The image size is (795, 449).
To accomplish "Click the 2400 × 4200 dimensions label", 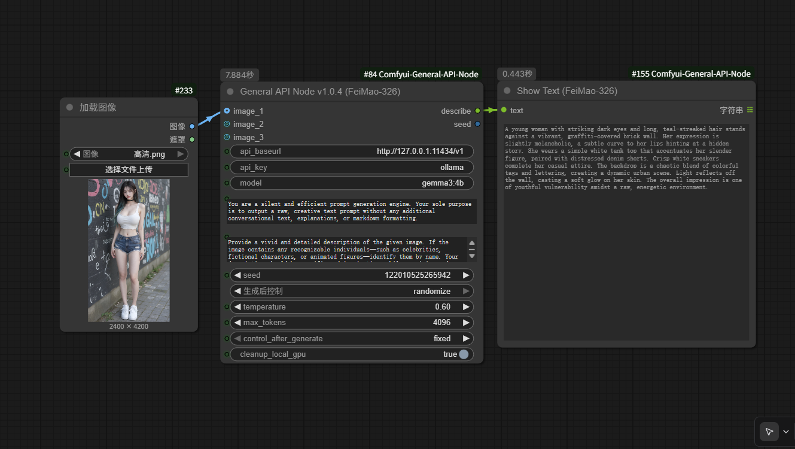I will [129, 326].
